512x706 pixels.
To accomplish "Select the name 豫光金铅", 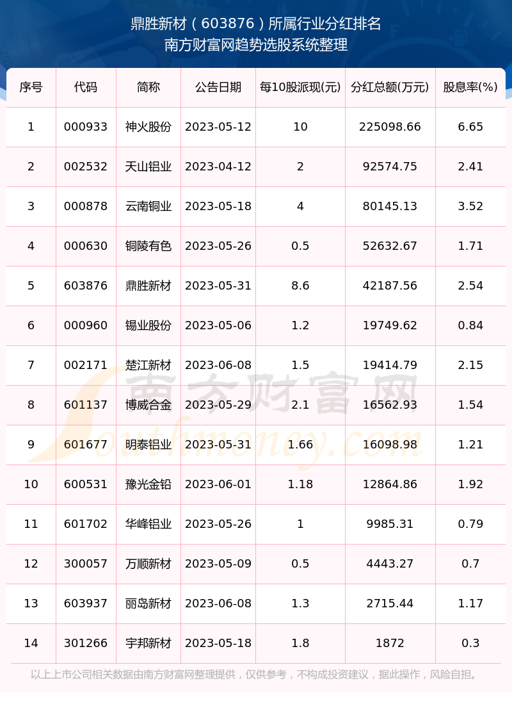I will (x=148, y=484).
